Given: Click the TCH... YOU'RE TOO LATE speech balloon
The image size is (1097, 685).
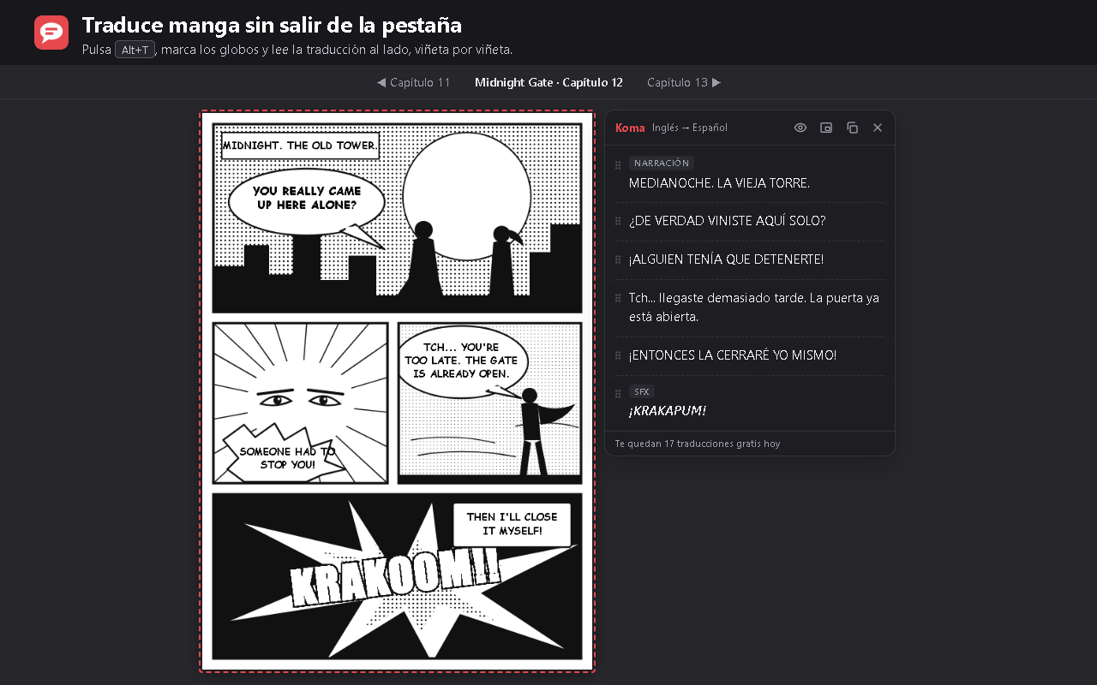Looking at the screenshot, I should coord(463,361).
